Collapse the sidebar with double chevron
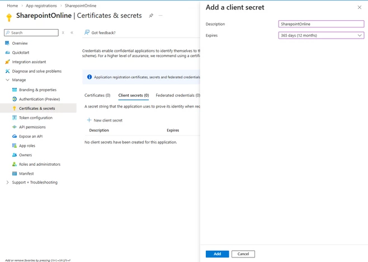The height and width of the screenshot is (262, 368). pyautogui.click(x=72, y=32)
